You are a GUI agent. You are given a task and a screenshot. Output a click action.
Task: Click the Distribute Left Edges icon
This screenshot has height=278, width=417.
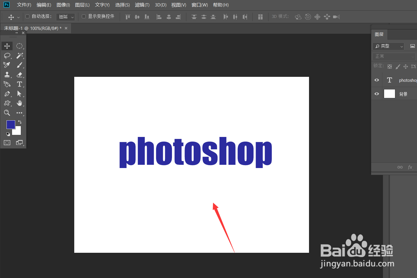click(x=226, y=17)
